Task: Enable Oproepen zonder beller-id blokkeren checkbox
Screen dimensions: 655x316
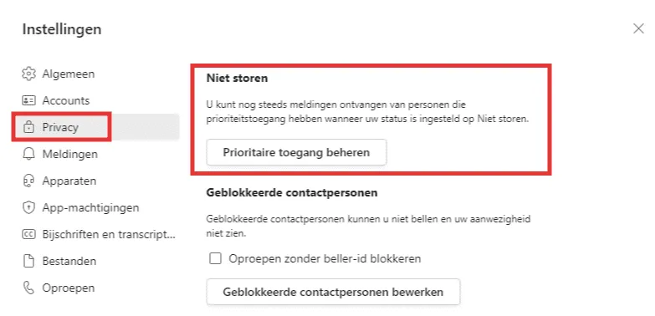Action: point(215,259)
